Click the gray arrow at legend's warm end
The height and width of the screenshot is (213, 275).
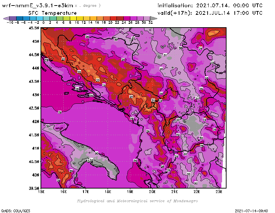pyautogui.click(x=154, y=19)
